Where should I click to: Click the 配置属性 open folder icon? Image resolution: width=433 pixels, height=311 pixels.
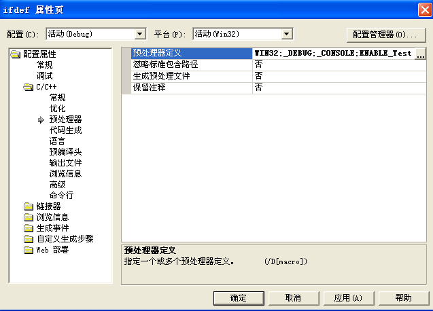coord(16,54)
